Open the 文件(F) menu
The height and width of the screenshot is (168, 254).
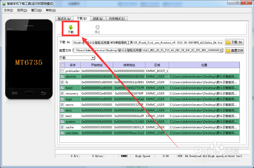[x=8, y=10]
